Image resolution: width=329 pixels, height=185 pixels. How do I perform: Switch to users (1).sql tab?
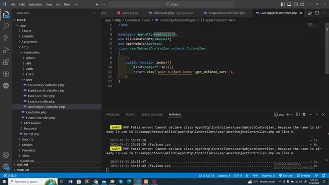[x=128, y=13]
